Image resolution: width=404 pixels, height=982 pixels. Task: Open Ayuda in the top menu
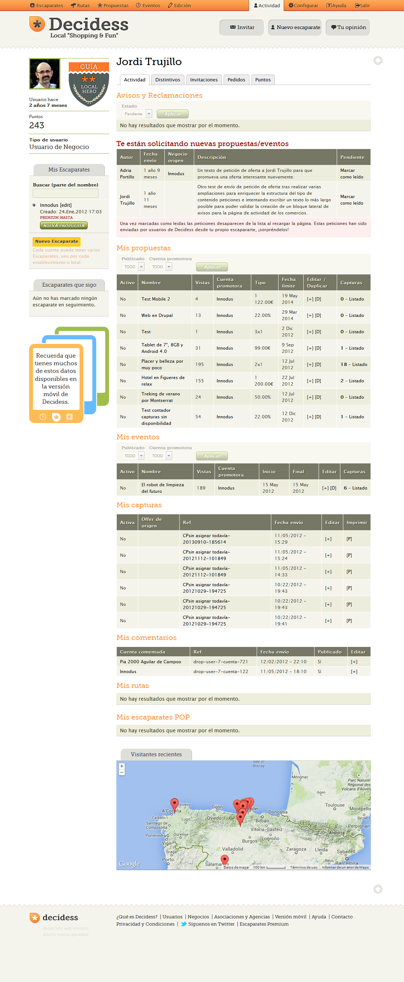coord(336,6)
